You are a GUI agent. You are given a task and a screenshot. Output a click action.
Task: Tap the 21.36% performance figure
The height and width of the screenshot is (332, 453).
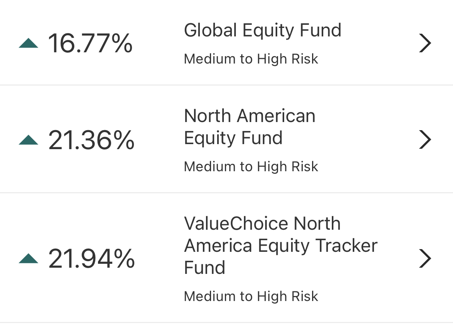coord(91,140)
